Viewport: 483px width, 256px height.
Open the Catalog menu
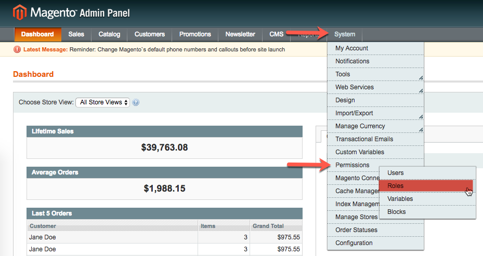[x=109, y=34]
